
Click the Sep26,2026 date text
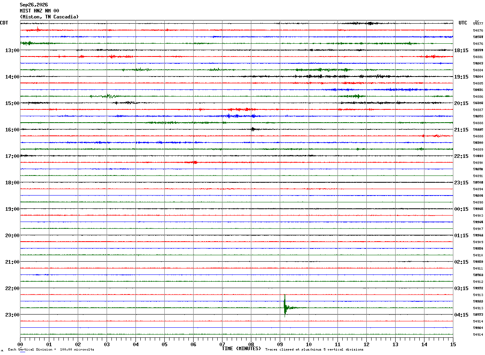point(34,5)
